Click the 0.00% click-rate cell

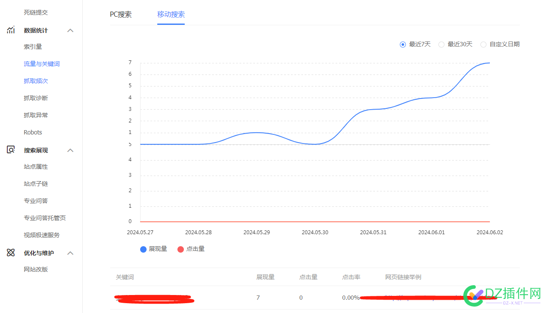351,298
